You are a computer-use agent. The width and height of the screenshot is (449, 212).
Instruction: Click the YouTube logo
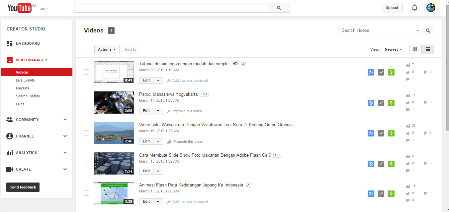pyautogui.click(x=19, y=8)
